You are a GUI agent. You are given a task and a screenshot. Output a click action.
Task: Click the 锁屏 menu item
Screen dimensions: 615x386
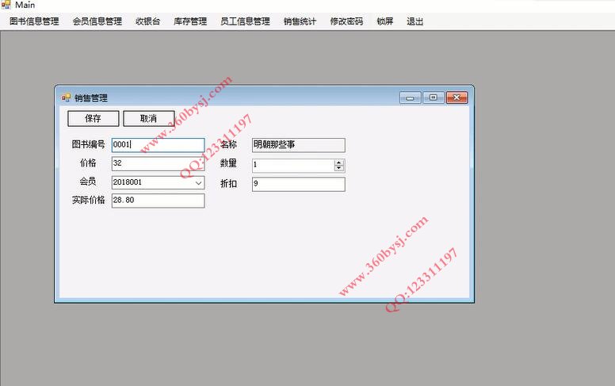384,21
